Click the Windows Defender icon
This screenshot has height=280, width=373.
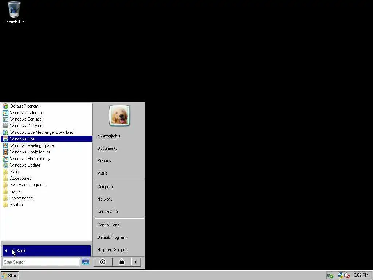[x=5, y=126]
